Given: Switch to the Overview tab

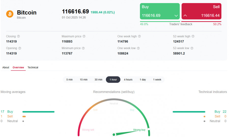Looking at the screenshot, I should click(x=18, y=67).
